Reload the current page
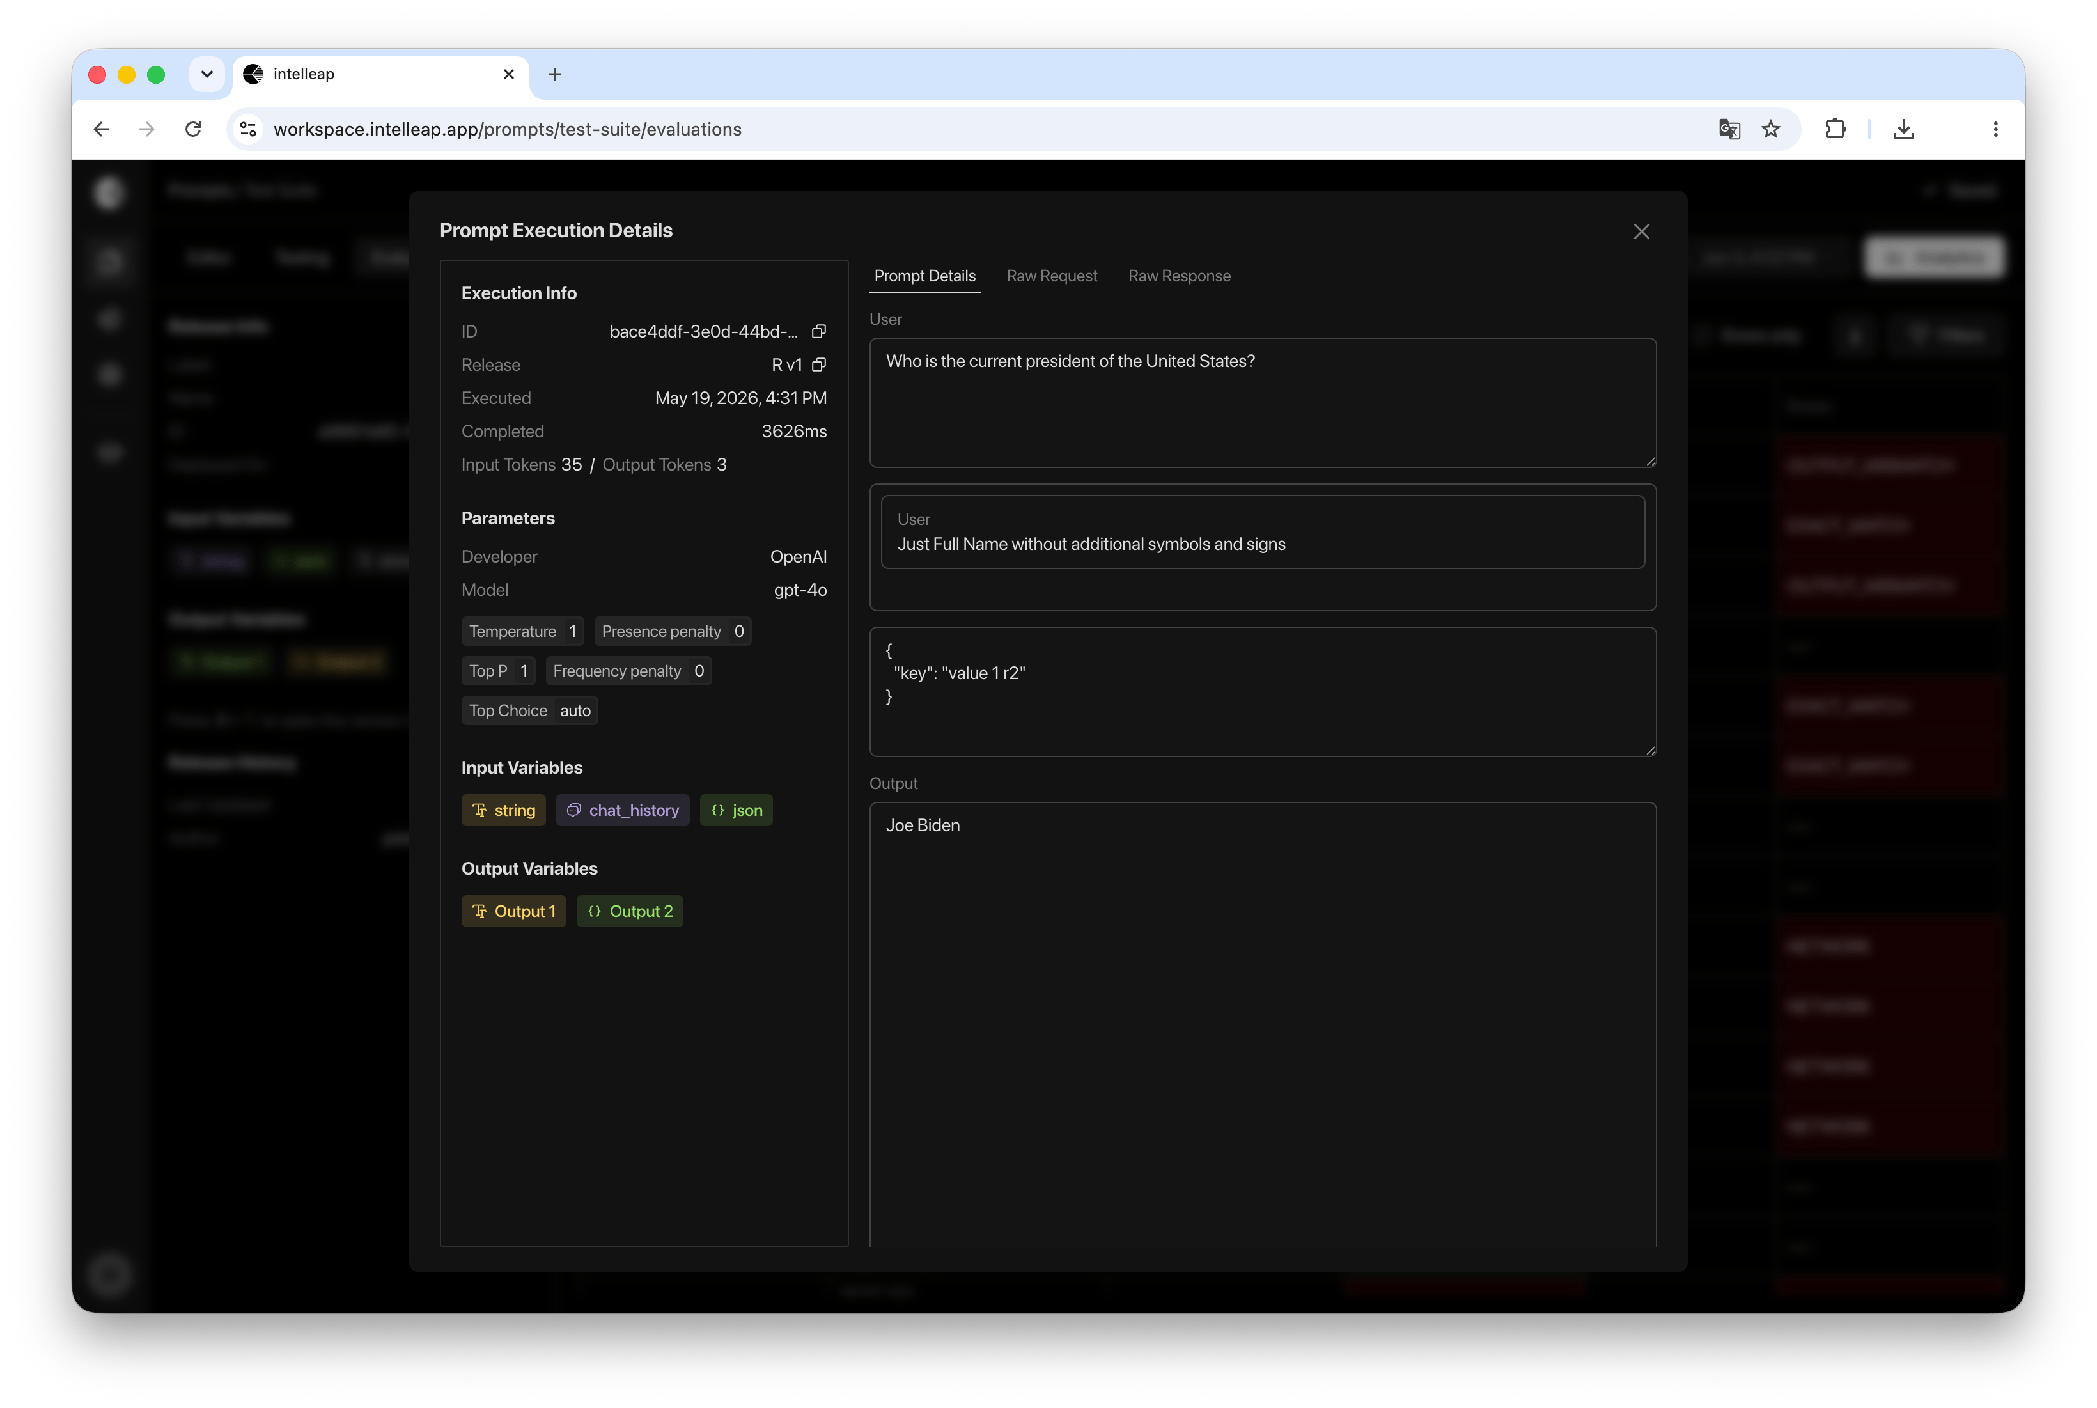The image size is (2097, 1408). pos(193,129)
